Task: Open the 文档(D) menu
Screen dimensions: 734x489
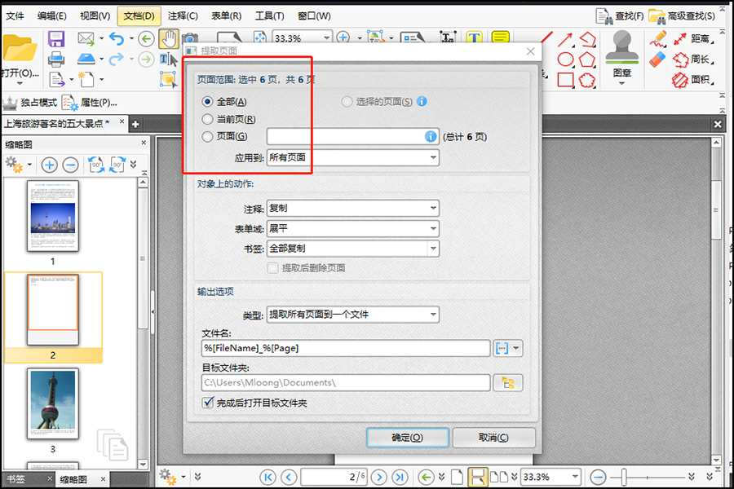Action: (139, 16)
